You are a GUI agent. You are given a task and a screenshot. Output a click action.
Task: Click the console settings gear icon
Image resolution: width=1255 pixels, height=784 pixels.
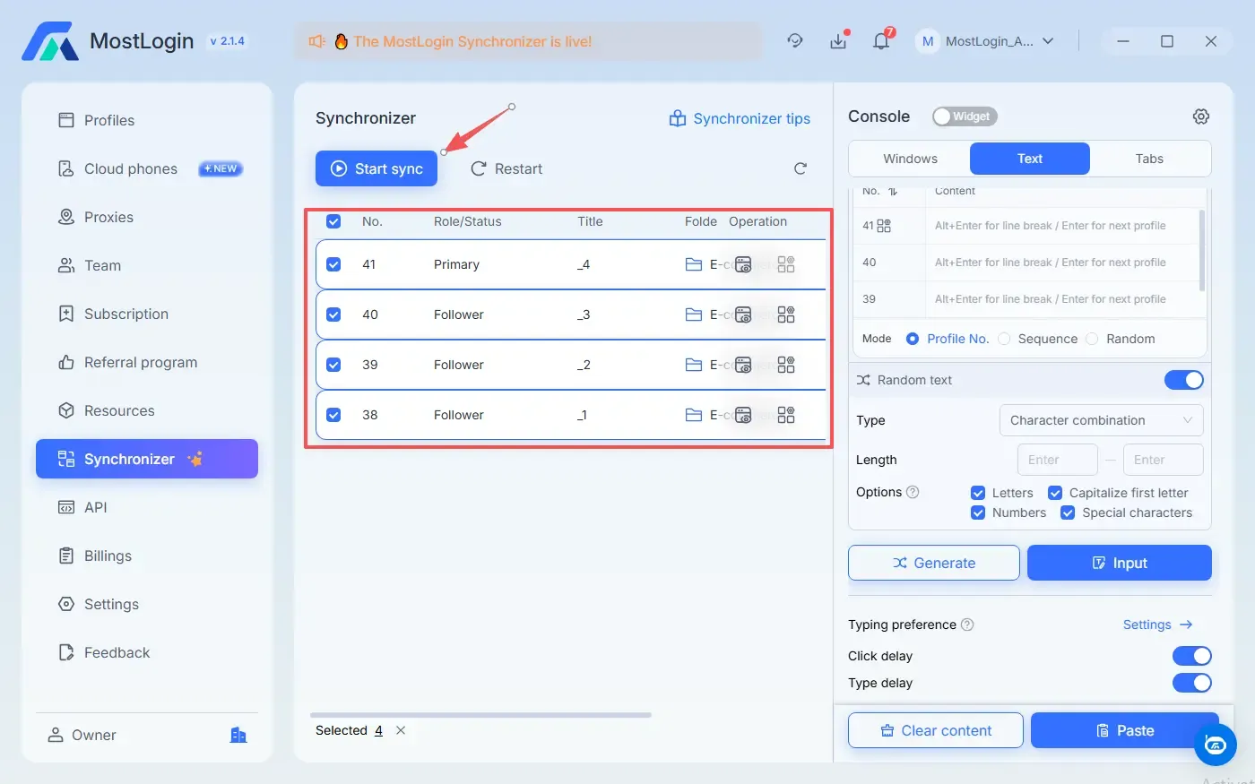click(1201, 116)
